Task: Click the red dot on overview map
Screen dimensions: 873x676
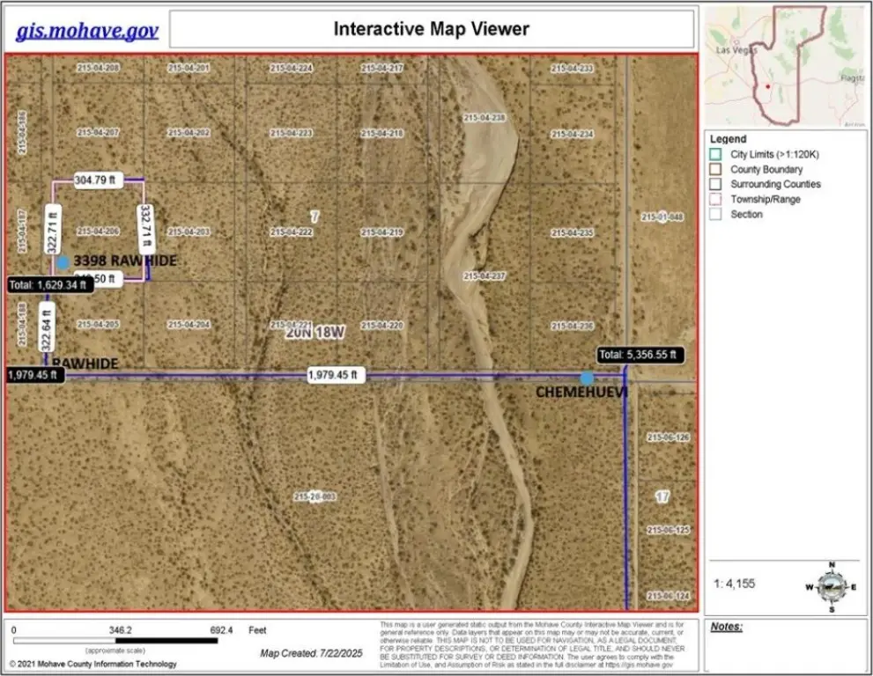Action: pos(767,86)
